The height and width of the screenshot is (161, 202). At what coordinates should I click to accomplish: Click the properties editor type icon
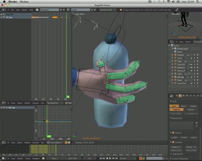tap(171, 96)
